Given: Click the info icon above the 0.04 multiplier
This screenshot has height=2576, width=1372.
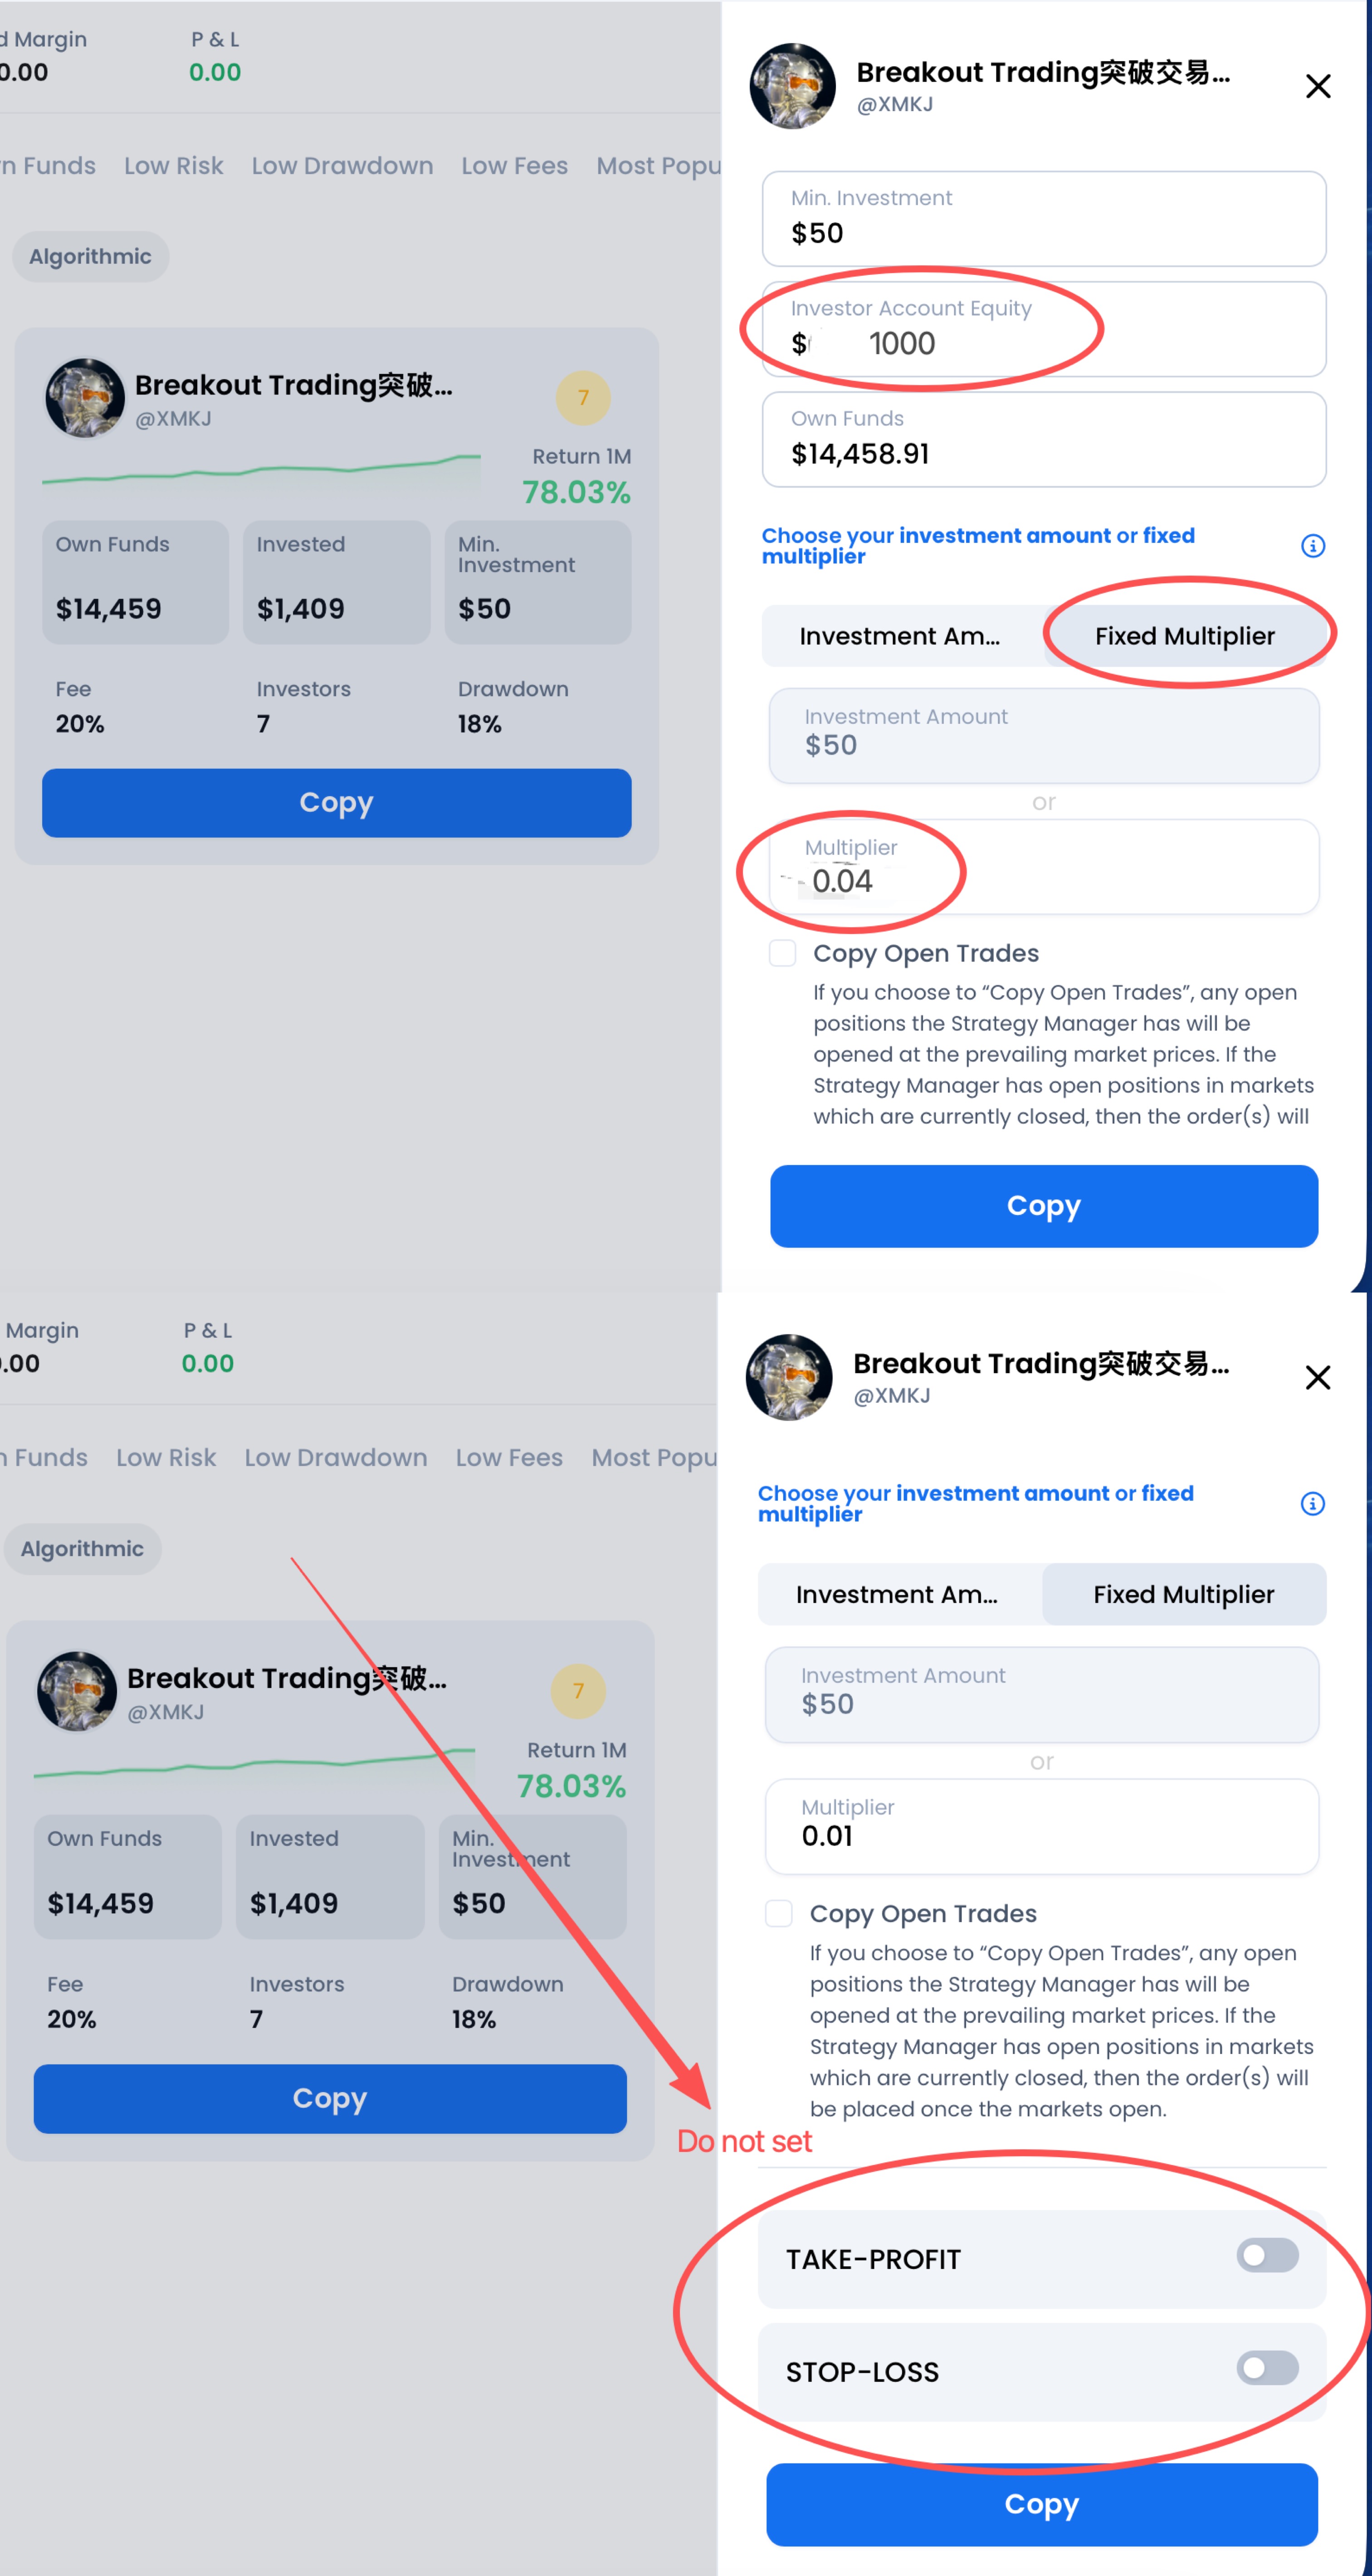Looking at the screenshot, I should [x=1312, y=546].
